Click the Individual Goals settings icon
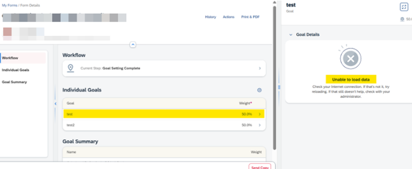 pos(259,90)
